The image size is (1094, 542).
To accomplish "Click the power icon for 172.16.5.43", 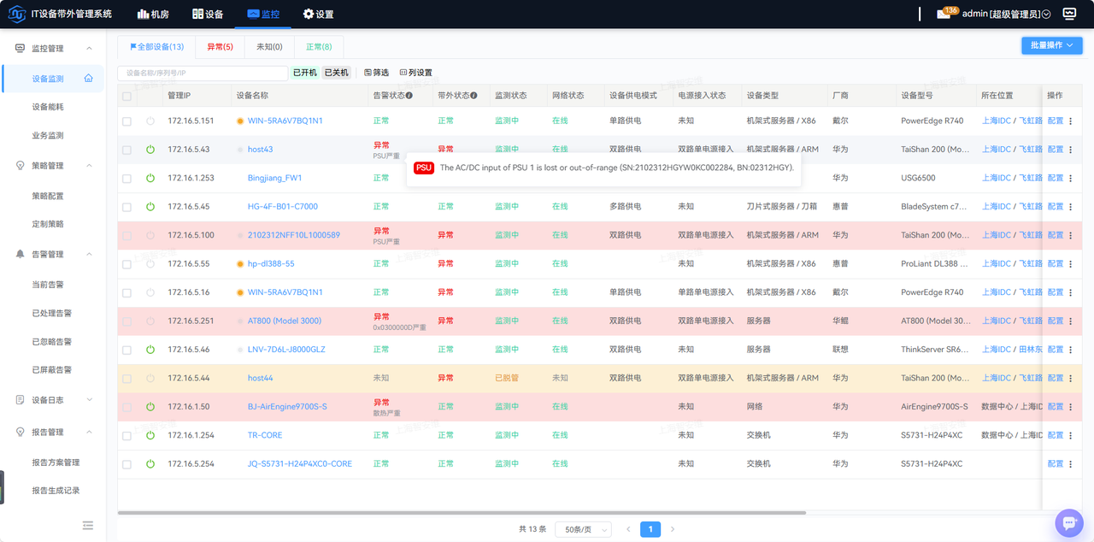I will coord(150,150).
